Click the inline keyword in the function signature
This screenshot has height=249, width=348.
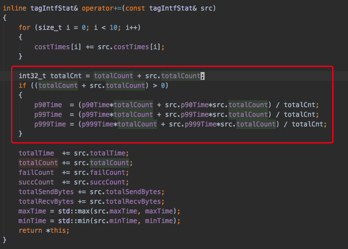(13, 8)
